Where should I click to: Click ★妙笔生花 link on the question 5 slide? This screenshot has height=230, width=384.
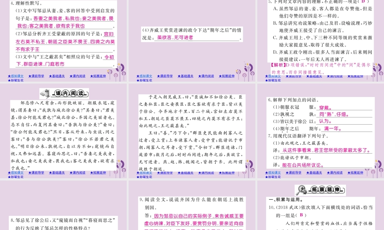tap(273, 80)
